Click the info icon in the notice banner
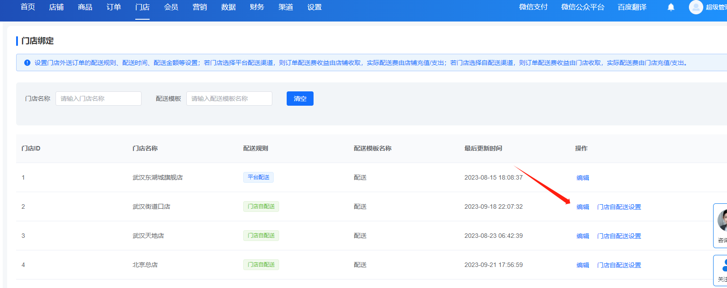This screenshot has width=727, height=288. (27, 63)
